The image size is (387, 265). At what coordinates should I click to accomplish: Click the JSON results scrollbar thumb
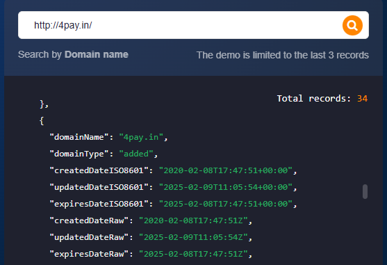point(365,191)
